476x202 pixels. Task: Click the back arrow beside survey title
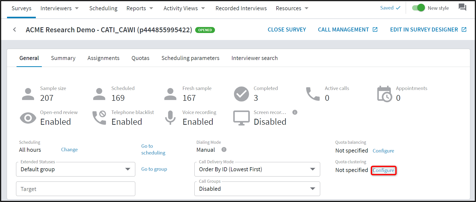[x=15, y=30]
